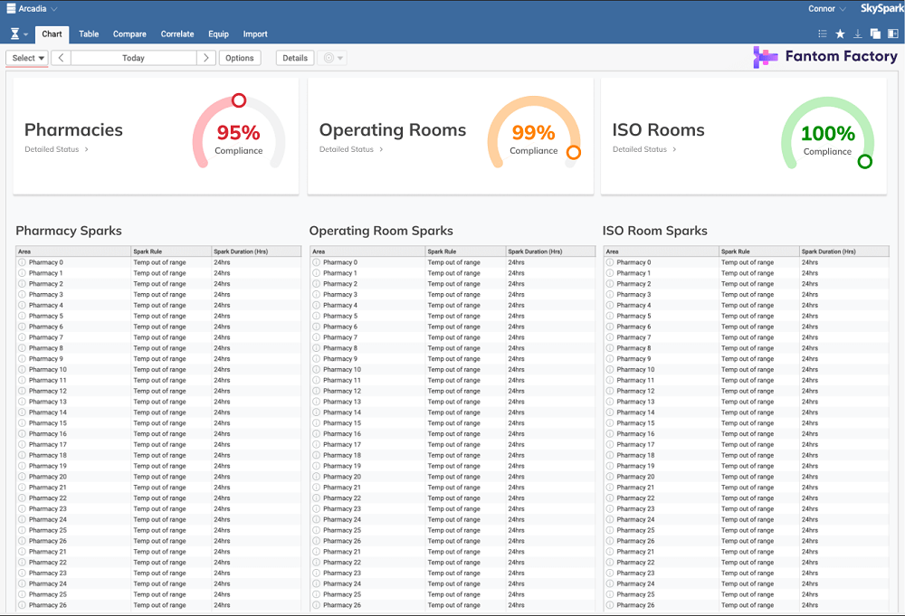The width and height of the screenshot is (905, 616).
Task: Expand Operating Rooms Detailed Status chevron
Action: [381, 149]
